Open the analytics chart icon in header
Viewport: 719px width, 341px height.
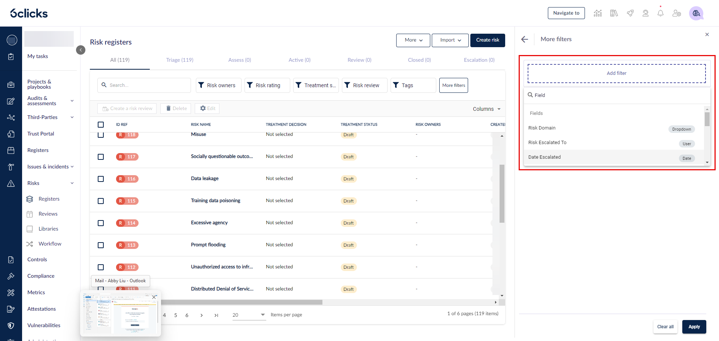pos(598,13)
